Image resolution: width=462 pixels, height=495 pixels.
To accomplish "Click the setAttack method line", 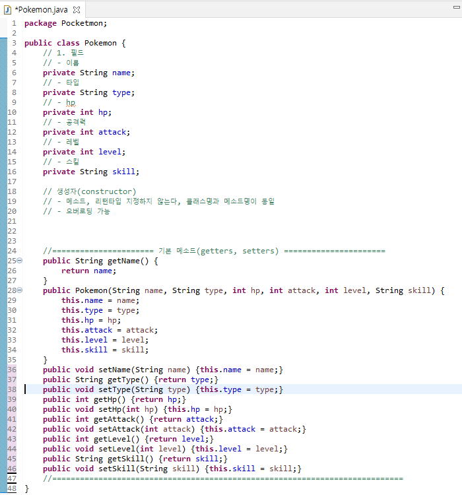I will [x=174, y=429].
